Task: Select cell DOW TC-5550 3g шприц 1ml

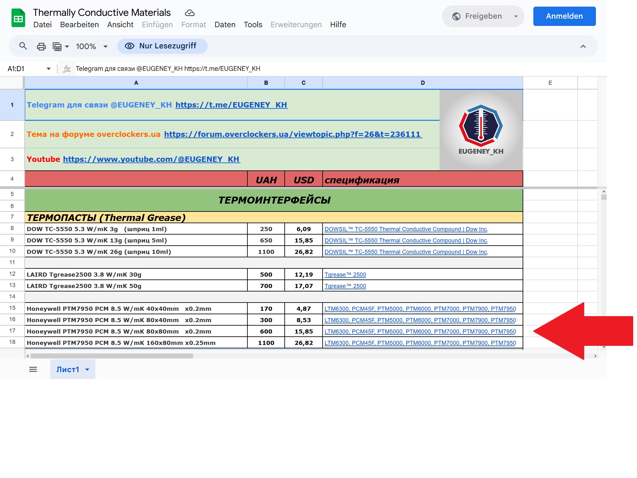Action: (136, 229)
